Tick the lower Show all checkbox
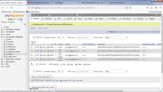The height and width of the screenshot is (92, 163). 34,72
